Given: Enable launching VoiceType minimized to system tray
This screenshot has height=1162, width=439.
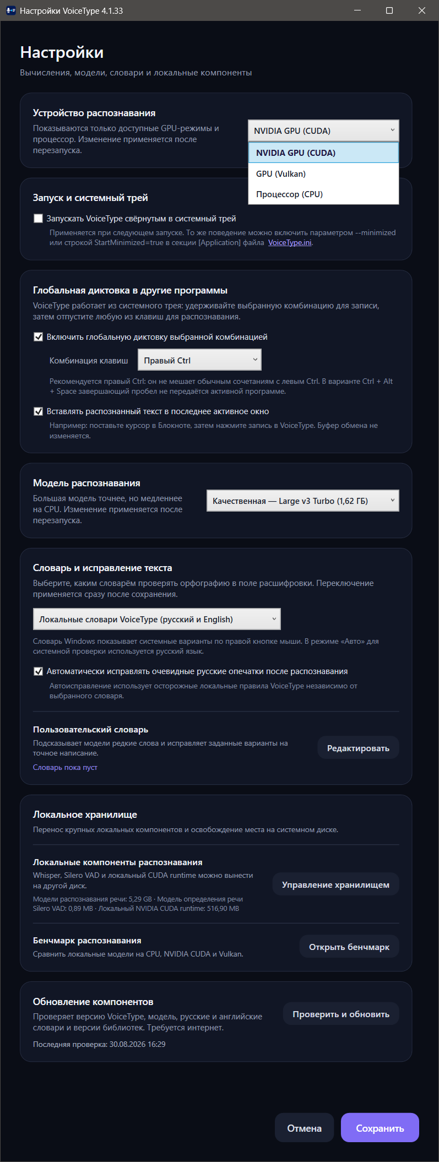Looking at the screenshot, I should [38, 219].
